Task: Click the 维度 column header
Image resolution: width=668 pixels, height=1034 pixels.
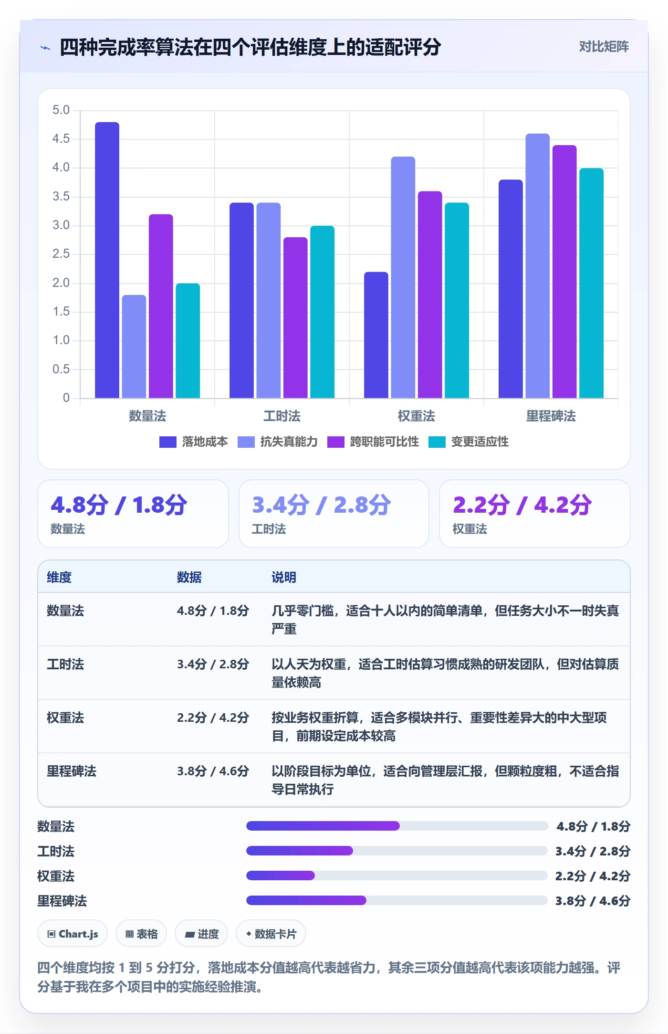Action: [59, 577]
